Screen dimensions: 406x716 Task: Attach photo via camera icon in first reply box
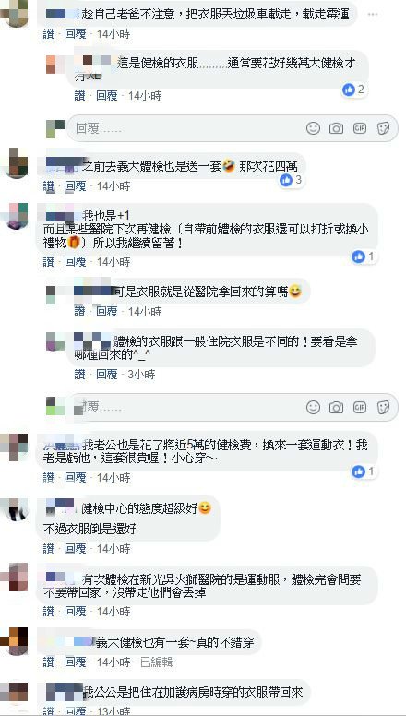click(x=336, y=128)
